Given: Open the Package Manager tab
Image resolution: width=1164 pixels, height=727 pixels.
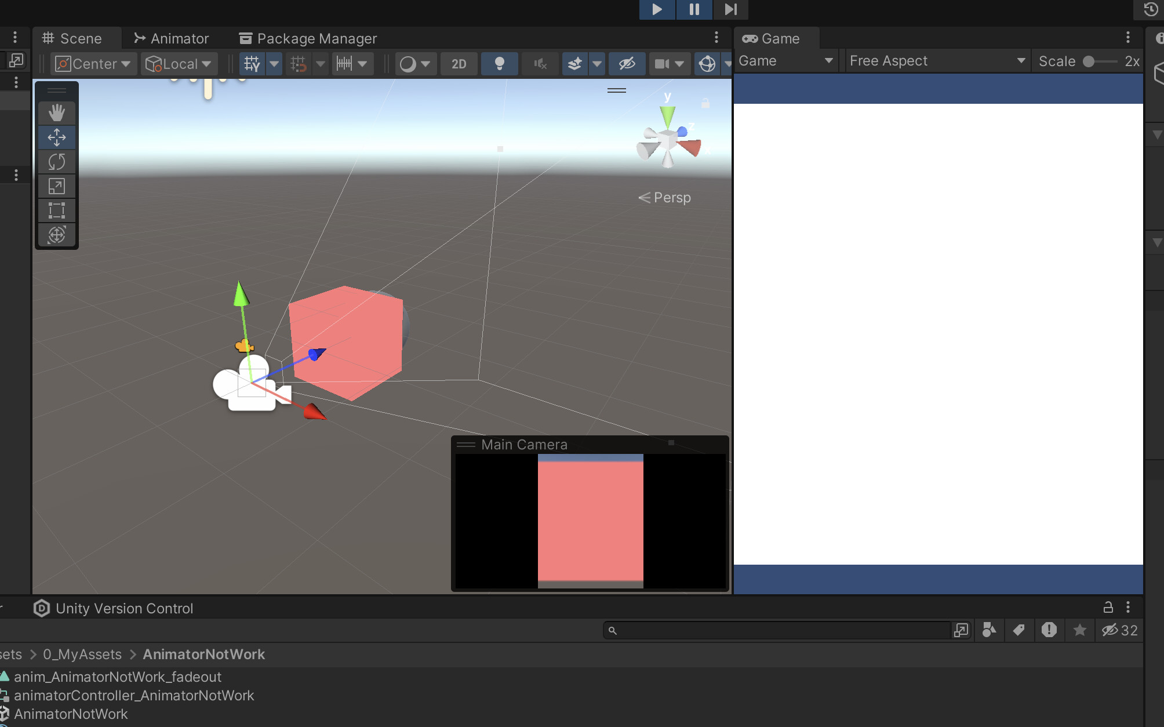Looking at the screenshot, I should pyautogui.click(x=307, y=38).
